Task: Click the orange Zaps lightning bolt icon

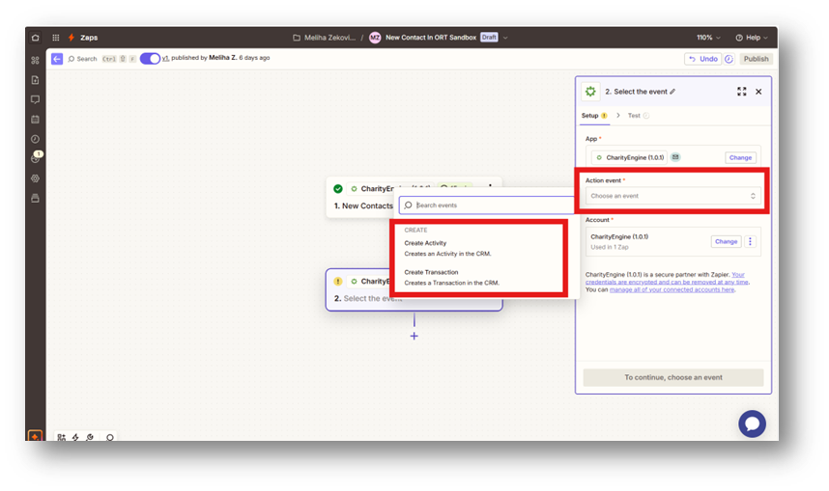Action: click(x=71, y=38)
